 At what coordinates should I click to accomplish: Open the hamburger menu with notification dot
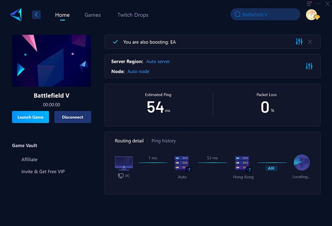pyautogui.click(x=309, y=3)
